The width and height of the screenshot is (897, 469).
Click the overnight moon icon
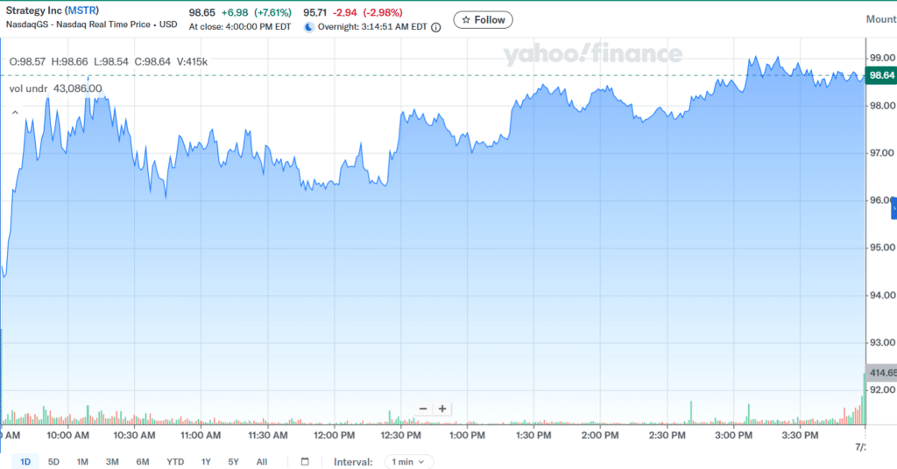pos(309,27)
